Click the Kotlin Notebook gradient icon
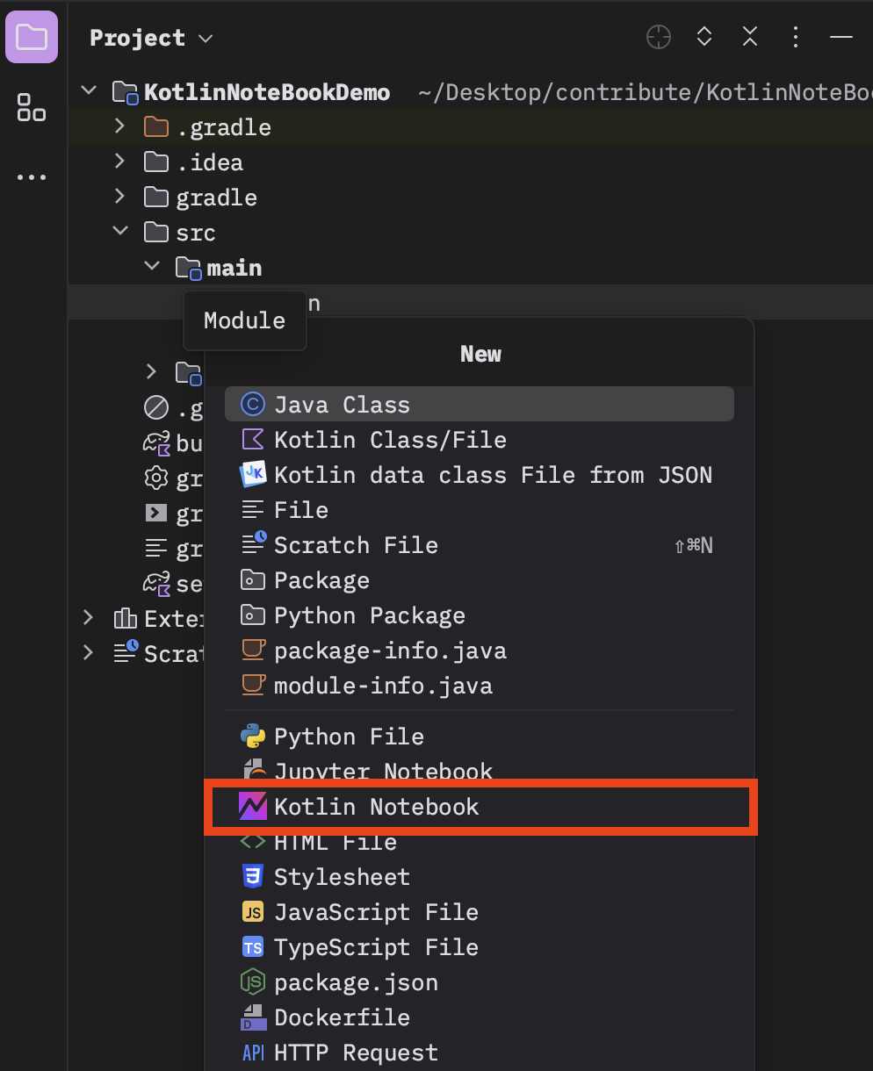The height and width of the screenshot is (1071, 873). point(253,806)
